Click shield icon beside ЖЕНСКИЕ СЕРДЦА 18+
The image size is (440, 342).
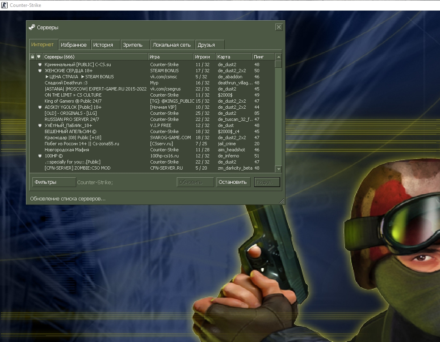(x=40, y=71)
